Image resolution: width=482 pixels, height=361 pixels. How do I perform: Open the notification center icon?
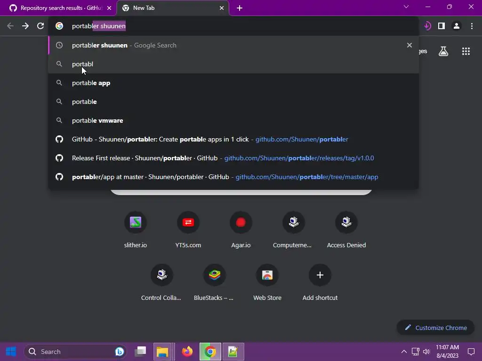471,352
